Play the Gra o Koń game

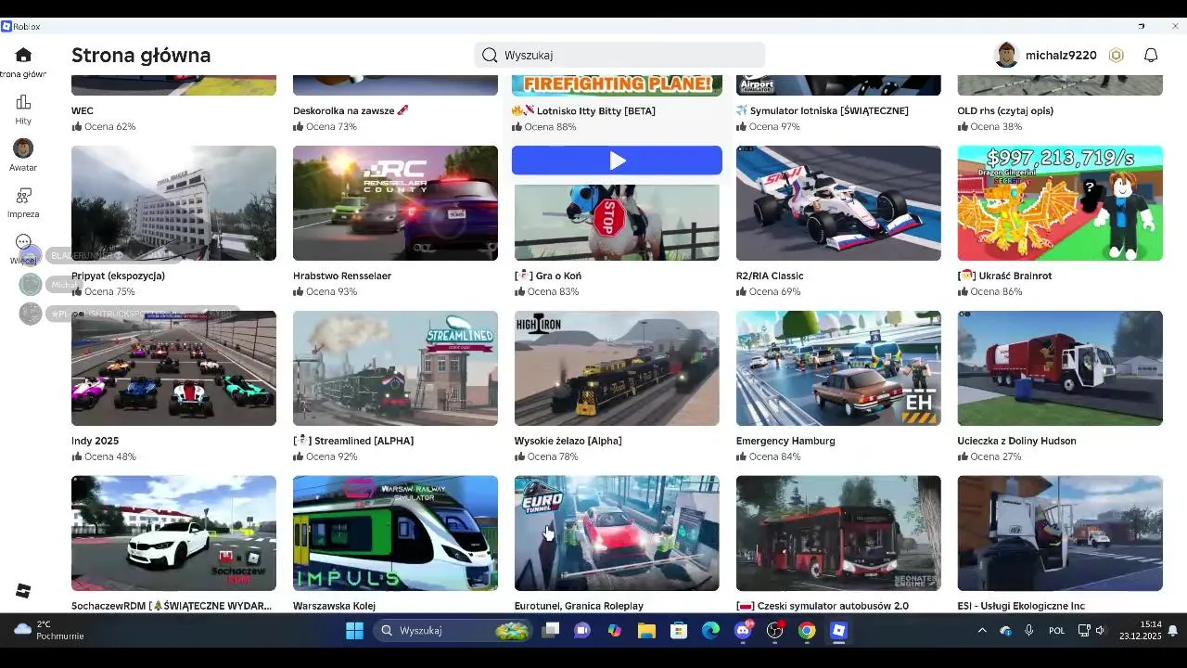pos(617,161)
